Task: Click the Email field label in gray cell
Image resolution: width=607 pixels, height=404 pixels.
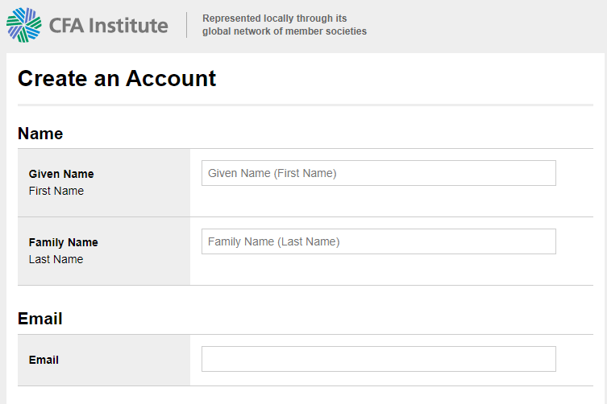Action: (x=44, y=360)
